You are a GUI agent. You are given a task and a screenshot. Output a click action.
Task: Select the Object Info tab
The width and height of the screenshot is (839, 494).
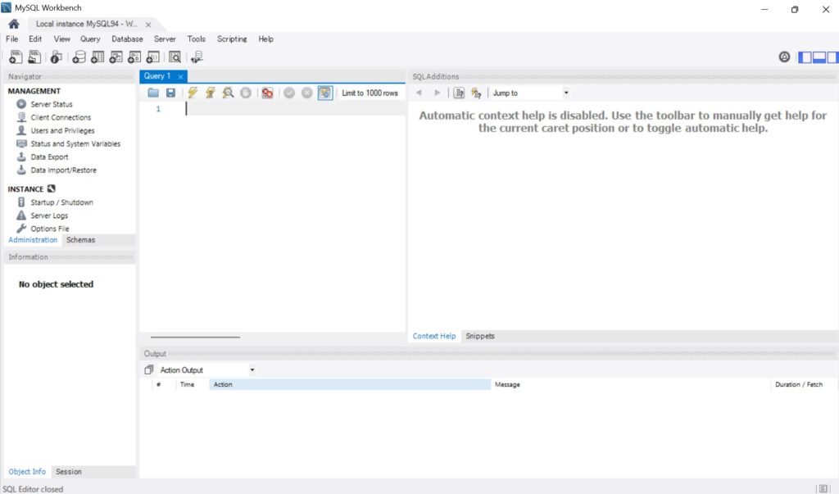(27, 472)
